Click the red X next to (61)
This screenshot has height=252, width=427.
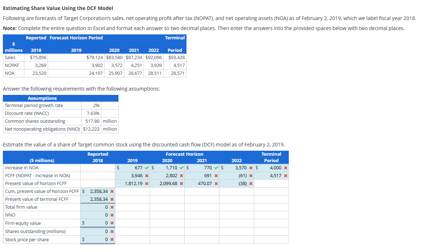point(251,176)
